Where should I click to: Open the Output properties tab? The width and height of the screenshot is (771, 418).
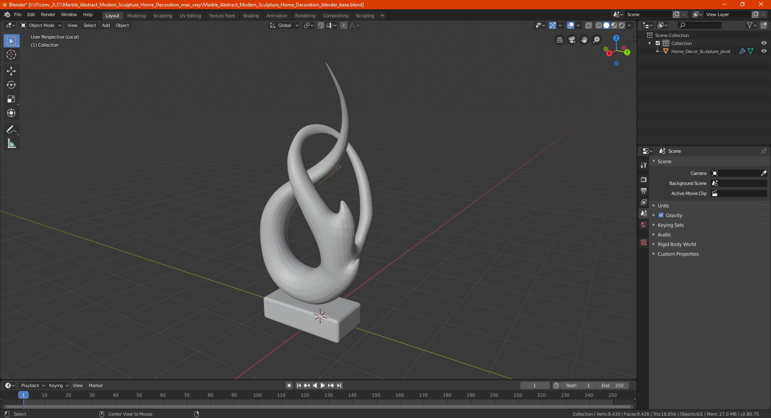point(644,191)
